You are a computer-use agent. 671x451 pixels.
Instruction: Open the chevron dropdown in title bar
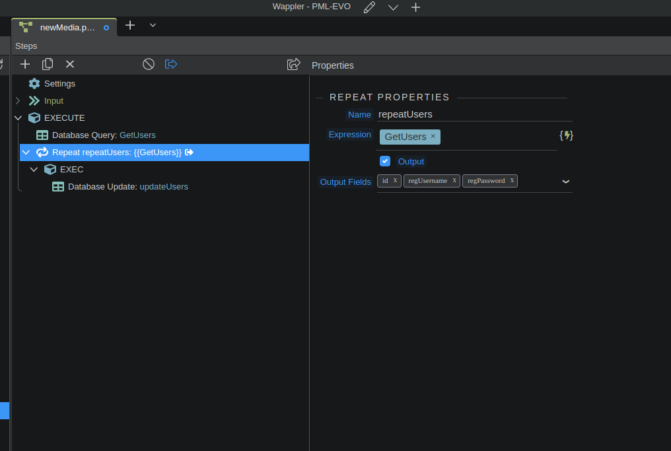click(393, 7)
